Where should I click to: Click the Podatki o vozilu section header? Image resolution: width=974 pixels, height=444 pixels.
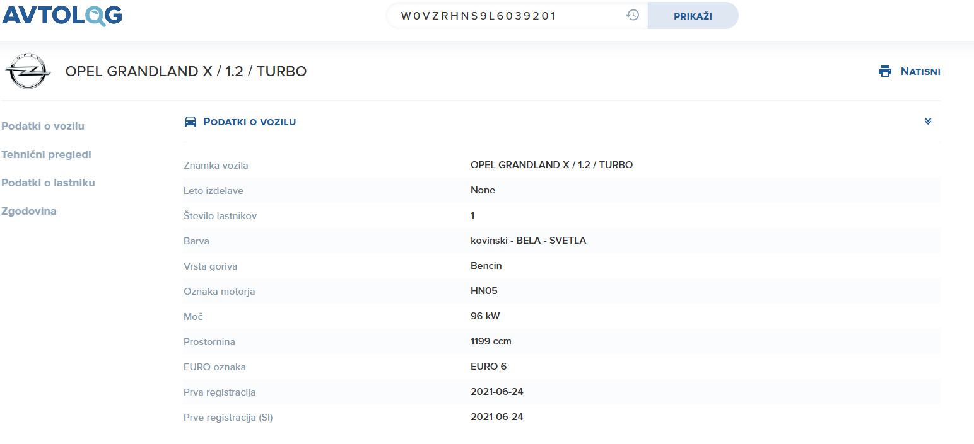point(249,122)
